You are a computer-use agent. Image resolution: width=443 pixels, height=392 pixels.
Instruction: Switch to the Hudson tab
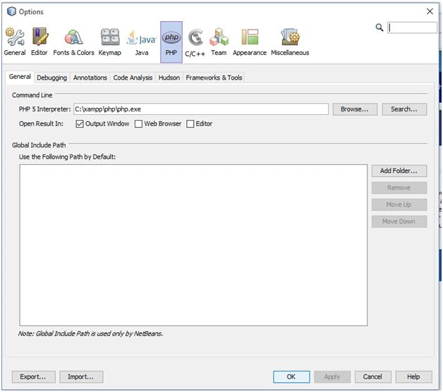(169, 78)
